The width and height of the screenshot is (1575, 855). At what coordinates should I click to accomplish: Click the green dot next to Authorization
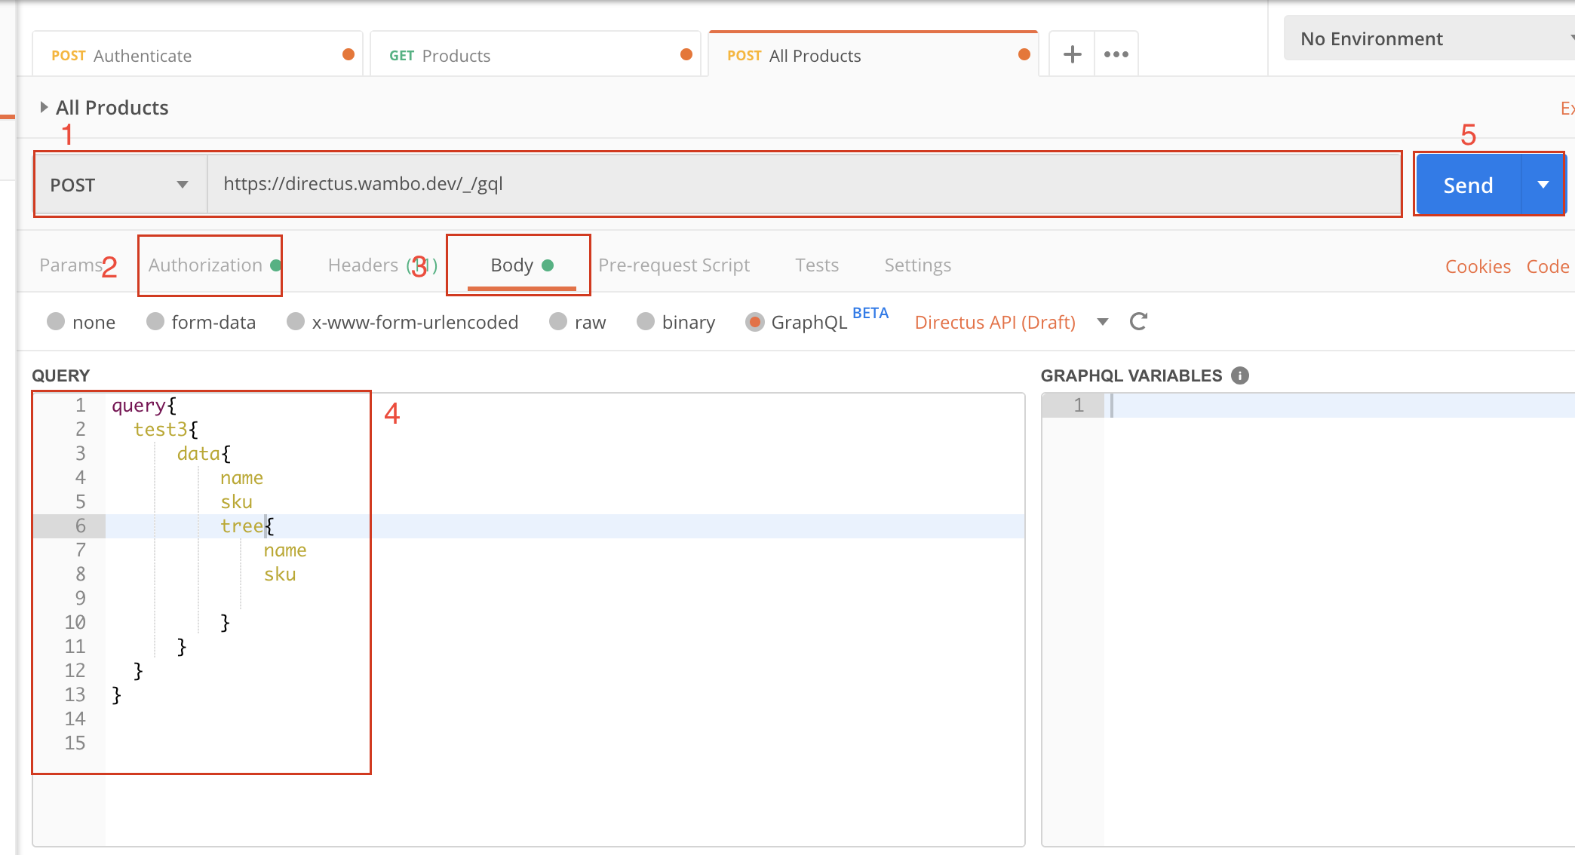click(x=275, y=265)
